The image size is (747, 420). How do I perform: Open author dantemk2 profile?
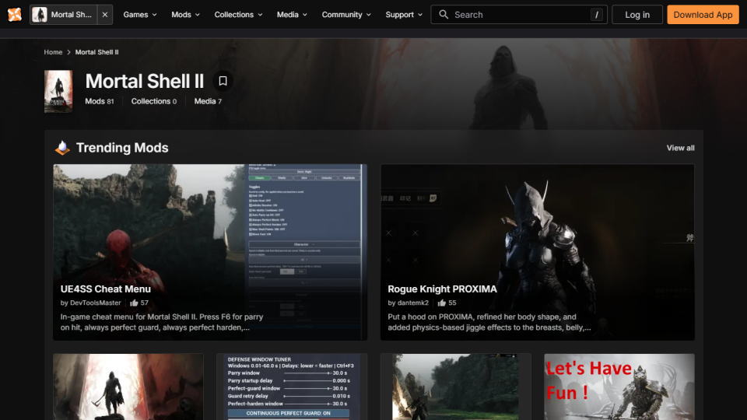412,303
